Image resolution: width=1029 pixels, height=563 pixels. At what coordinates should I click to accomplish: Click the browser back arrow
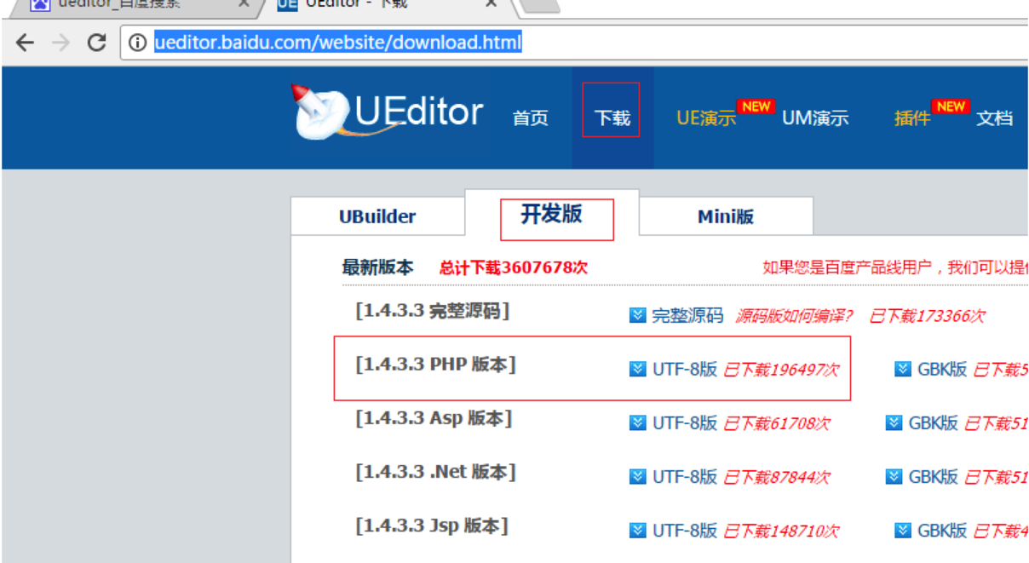(x=25, y=43)
